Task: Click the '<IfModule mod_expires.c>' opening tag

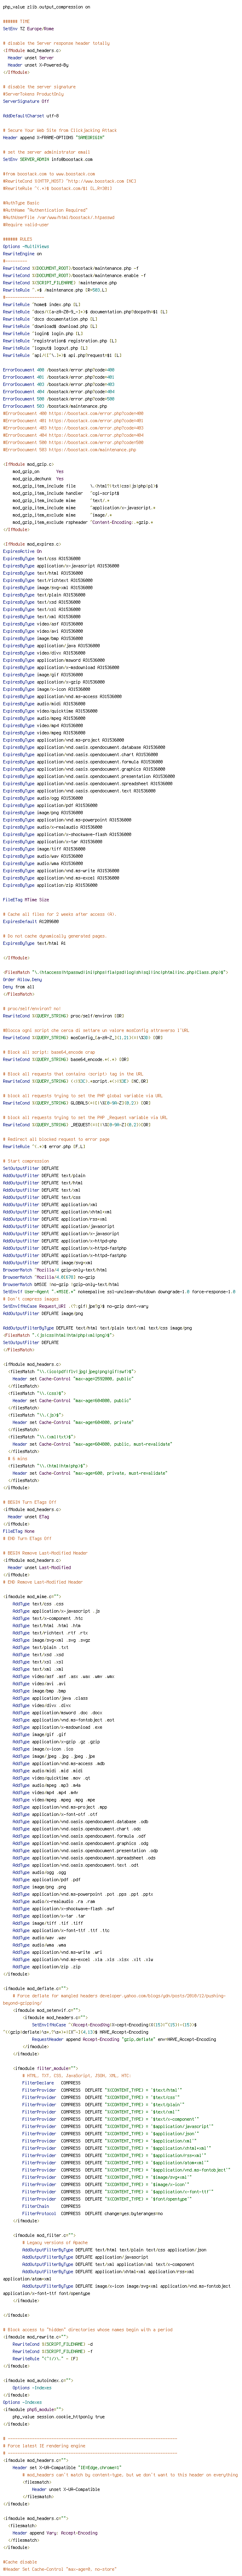Action: (31, 544)
